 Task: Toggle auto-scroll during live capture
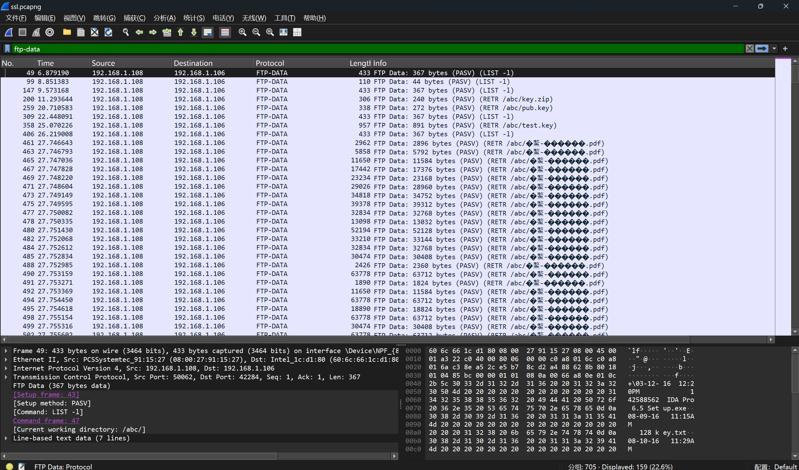208,32
